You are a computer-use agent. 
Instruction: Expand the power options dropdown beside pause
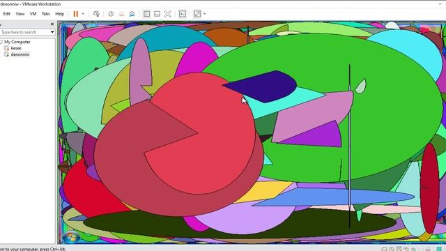pos(83,14)
